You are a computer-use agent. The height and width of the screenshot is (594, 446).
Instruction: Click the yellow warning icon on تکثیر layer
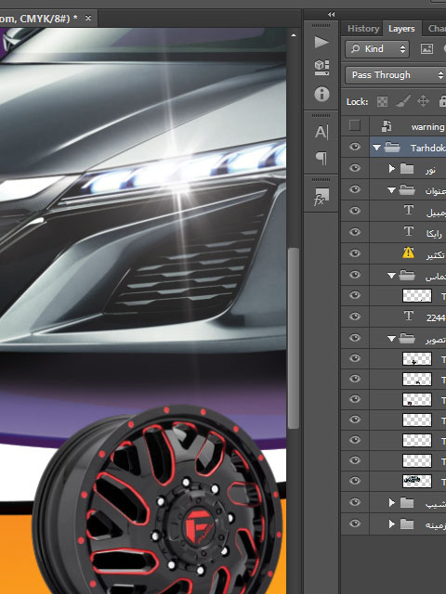point(408,252)
